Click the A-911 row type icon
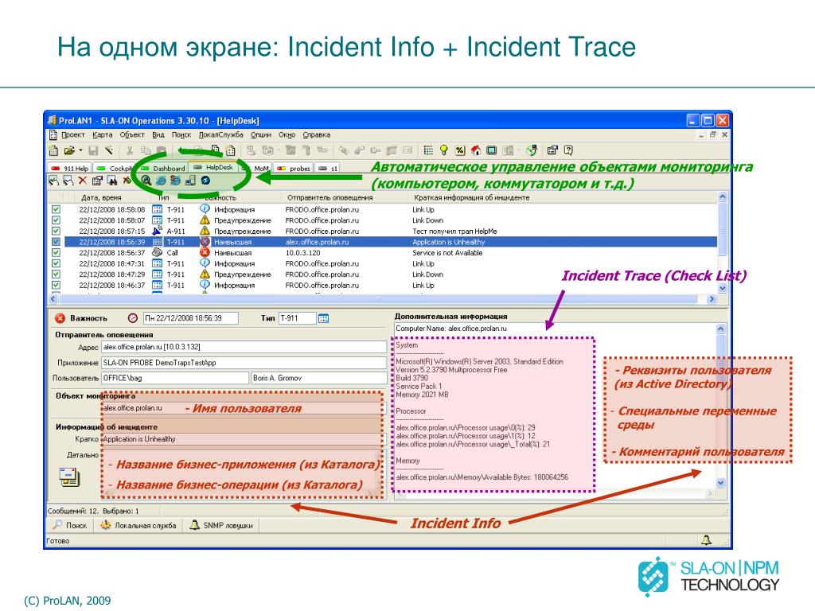The height and width of the screenshot is (611, 815). point(157,231)
